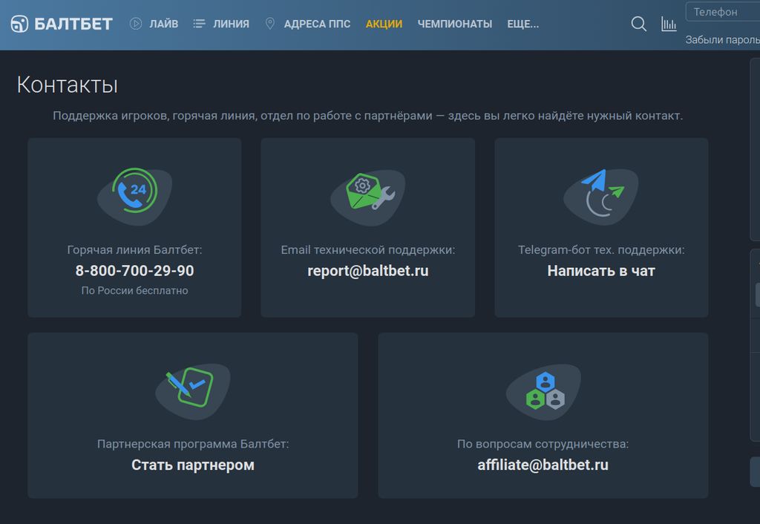Click the label Email технической поддержки:

tap(368, 249)
